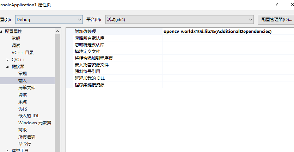Select the 输入 tree item
This screenshot has height=152, width=294.
[x=23, y=81]
